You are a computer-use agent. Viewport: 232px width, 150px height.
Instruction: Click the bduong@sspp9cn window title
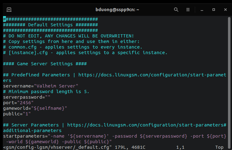coord(117,10)
